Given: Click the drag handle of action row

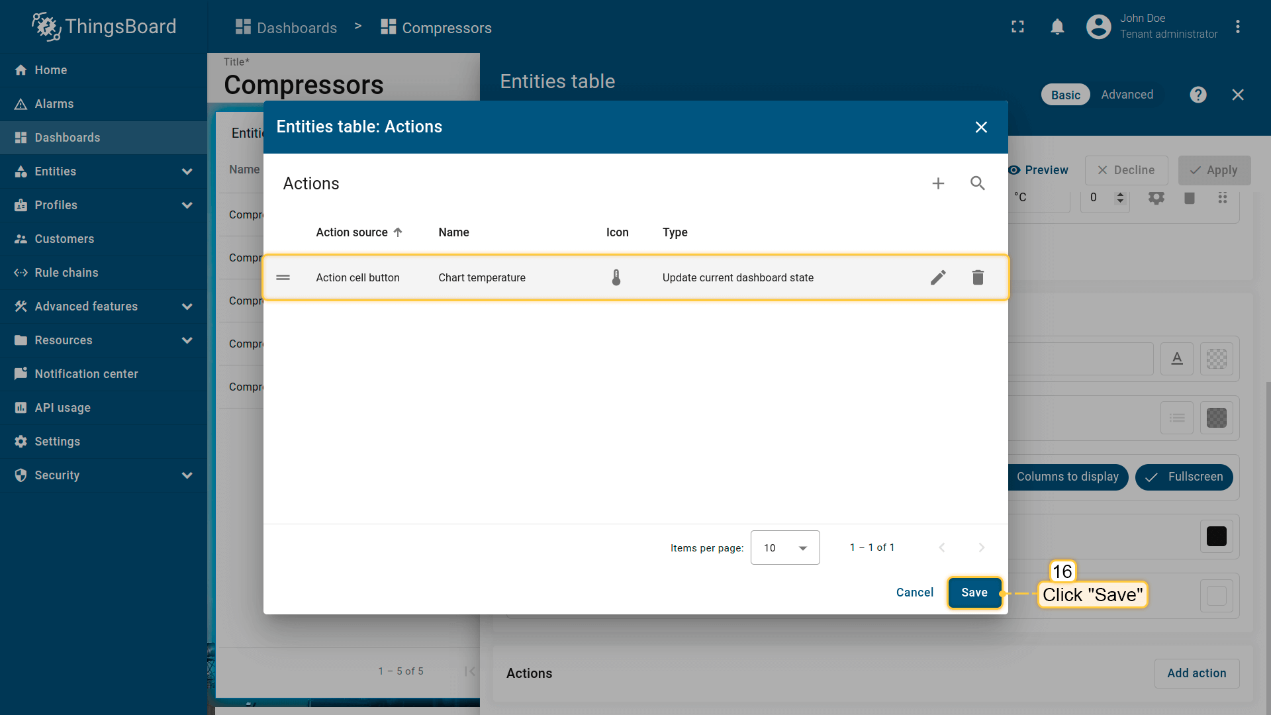Looking at the screenshot, I should coord(283,277).
